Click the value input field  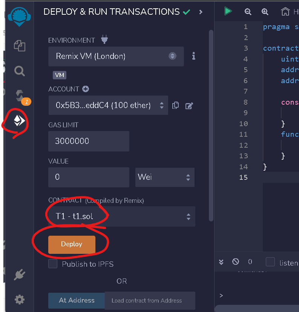coord(89,177)
